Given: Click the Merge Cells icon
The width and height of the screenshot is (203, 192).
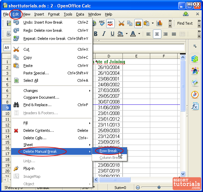Looking at the screenshot, I should (182, 34).
